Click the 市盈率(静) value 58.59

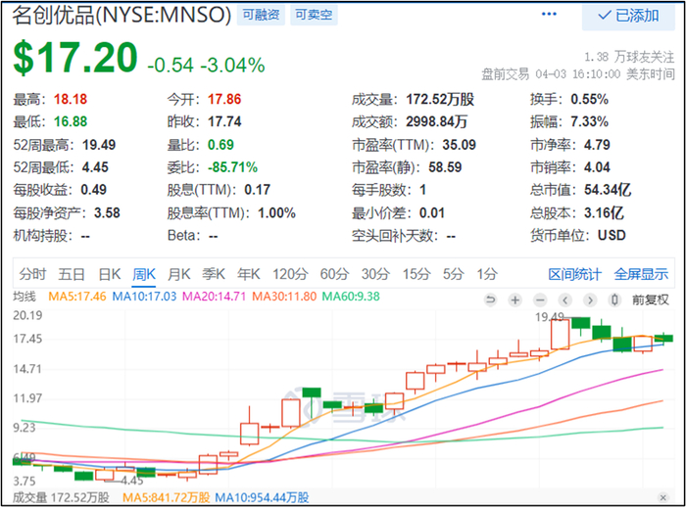pos(445,167)
